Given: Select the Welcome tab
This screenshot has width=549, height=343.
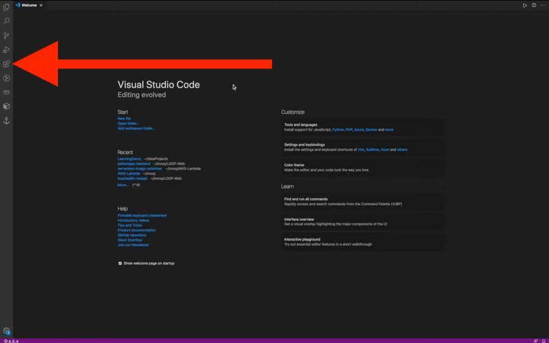Looking at the screenshot, I should (x=29, y=5).
